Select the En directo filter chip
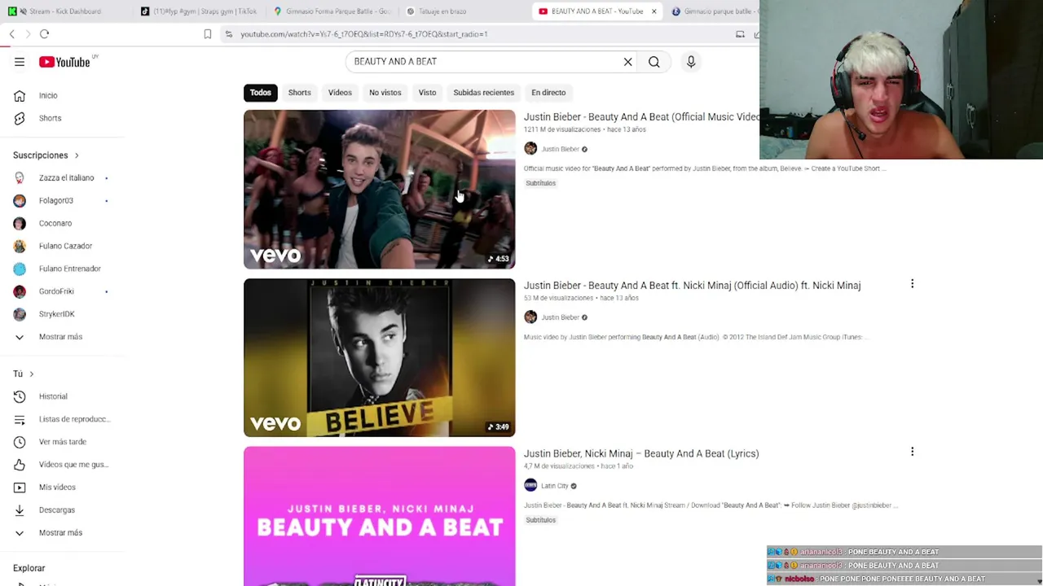 pyautogui.click(x=548, y=93)
